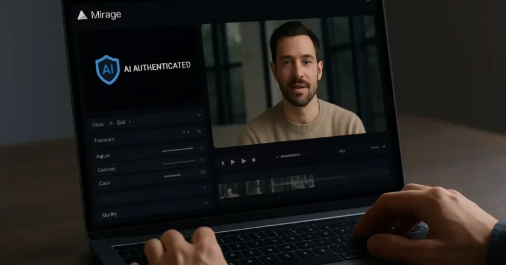The width and height of the screenshot is (506, 265).
Task: Click the Contrast value 15
Action: click(x=202, y=160)
